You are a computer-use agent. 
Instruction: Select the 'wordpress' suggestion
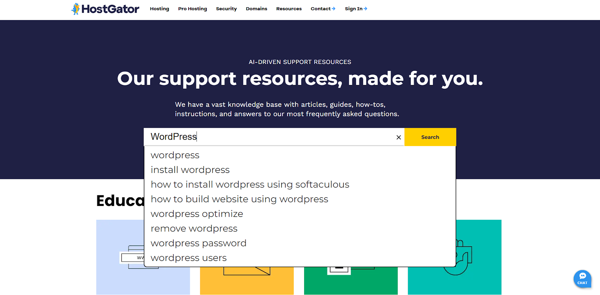coord(300,155)
